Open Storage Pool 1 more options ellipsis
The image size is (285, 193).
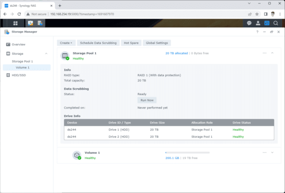pos(265,53)
